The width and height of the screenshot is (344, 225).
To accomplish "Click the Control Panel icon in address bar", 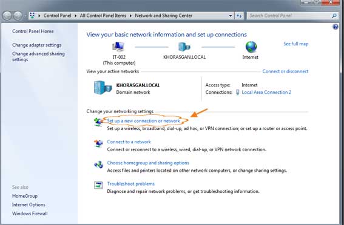I will [32, 16].
